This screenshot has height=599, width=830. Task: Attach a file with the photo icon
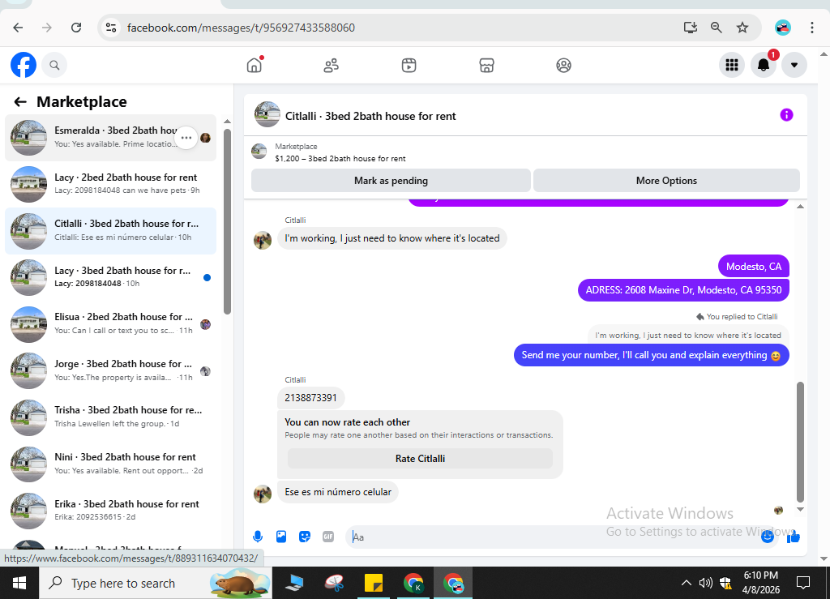tap(281, 537)
